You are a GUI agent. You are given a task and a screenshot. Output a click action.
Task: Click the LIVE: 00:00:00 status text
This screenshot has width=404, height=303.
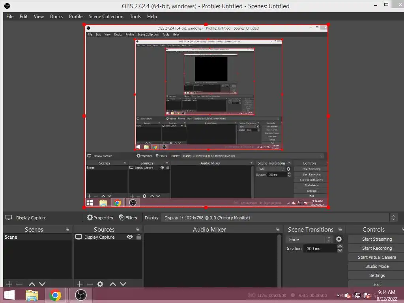pos(272,296)
